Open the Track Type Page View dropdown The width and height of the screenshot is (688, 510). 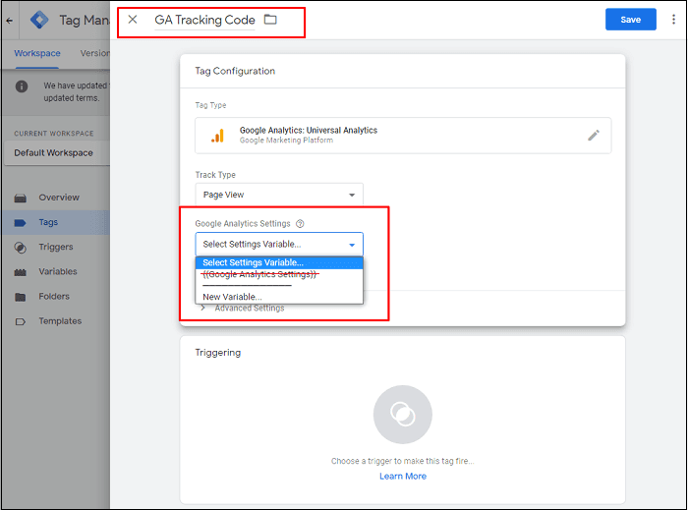point(279,195)
